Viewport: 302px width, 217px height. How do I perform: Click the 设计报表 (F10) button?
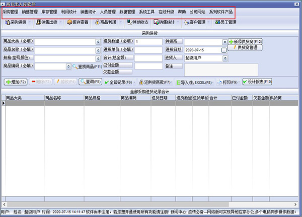[x=257, y=82]
